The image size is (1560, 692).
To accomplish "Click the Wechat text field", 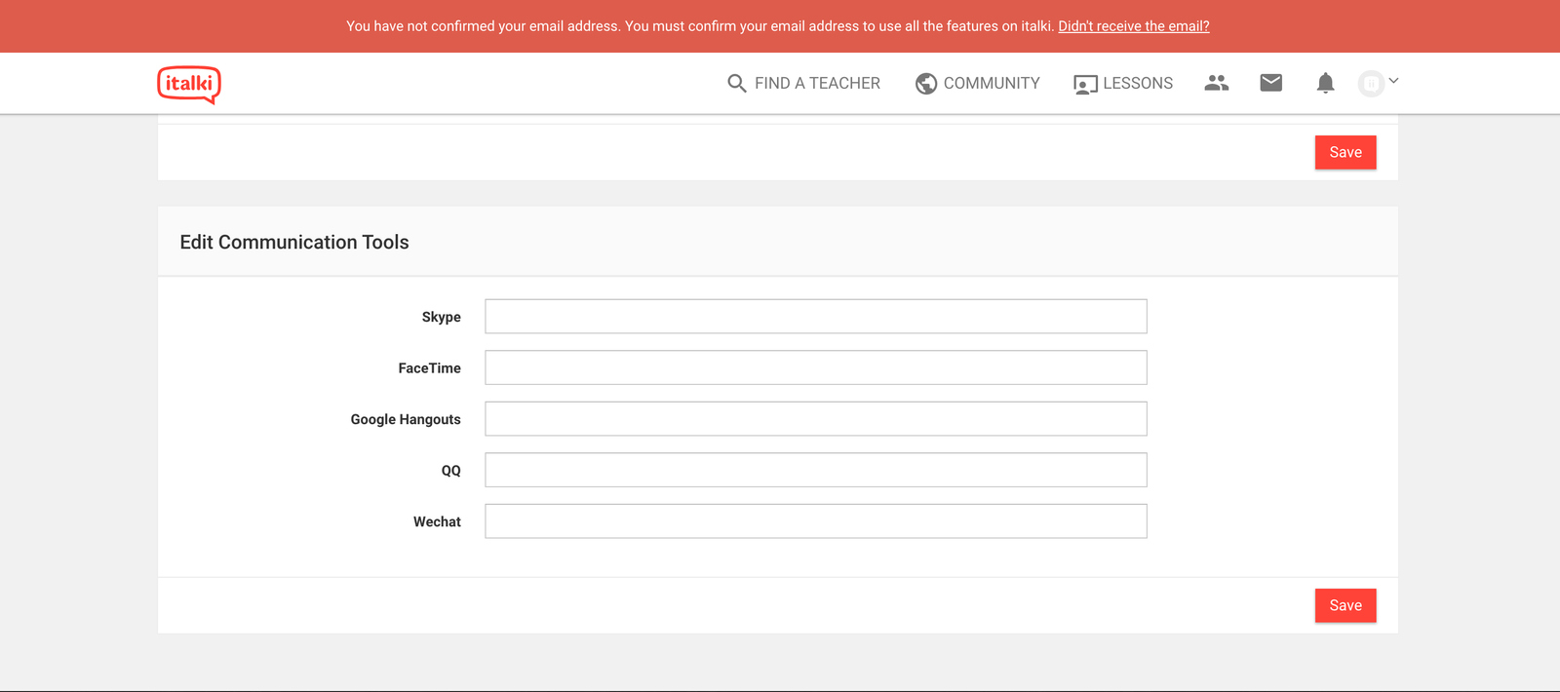I will 815,521.
